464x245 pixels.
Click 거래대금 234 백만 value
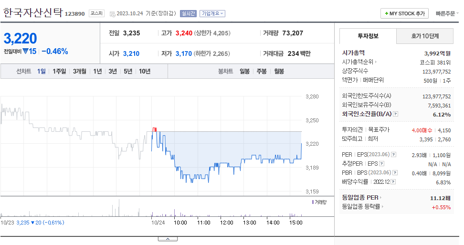(299, 53)
